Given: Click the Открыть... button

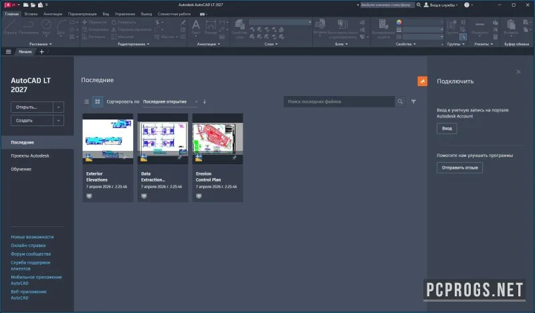Looking at the screenshot, I should [32, 107].
